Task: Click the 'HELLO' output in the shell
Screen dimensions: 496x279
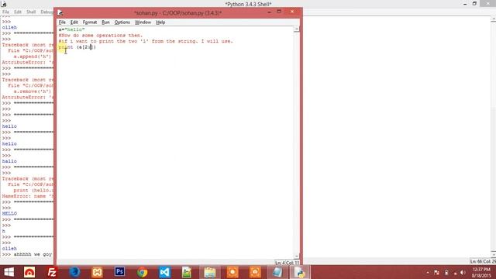Action: [9, 214]
